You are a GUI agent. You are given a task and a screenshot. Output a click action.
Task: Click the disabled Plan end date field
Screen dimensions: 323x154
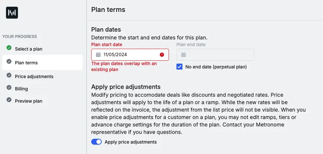[x=219, y=55]
